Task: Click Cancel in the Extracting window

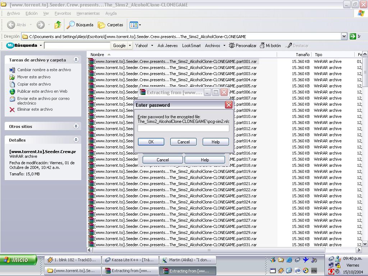Action: (163, 160)
